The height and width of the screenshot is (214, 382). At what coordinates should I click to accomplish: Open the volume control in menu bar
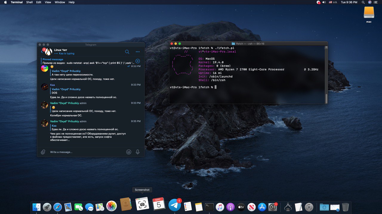(x=324, y=2)
